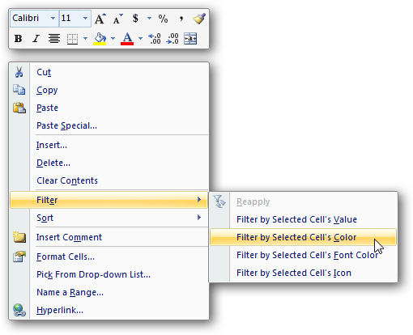Select the Format Painter brush
This screenshot has width=413, height=335.
coord(199,19)
